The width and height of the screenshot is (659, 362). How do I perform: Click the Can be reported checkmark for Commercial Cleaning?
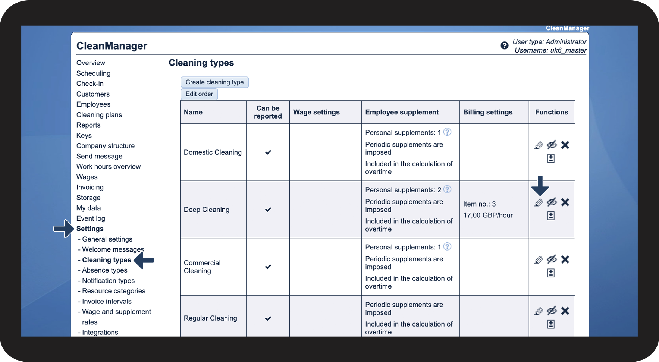[268, 267]
